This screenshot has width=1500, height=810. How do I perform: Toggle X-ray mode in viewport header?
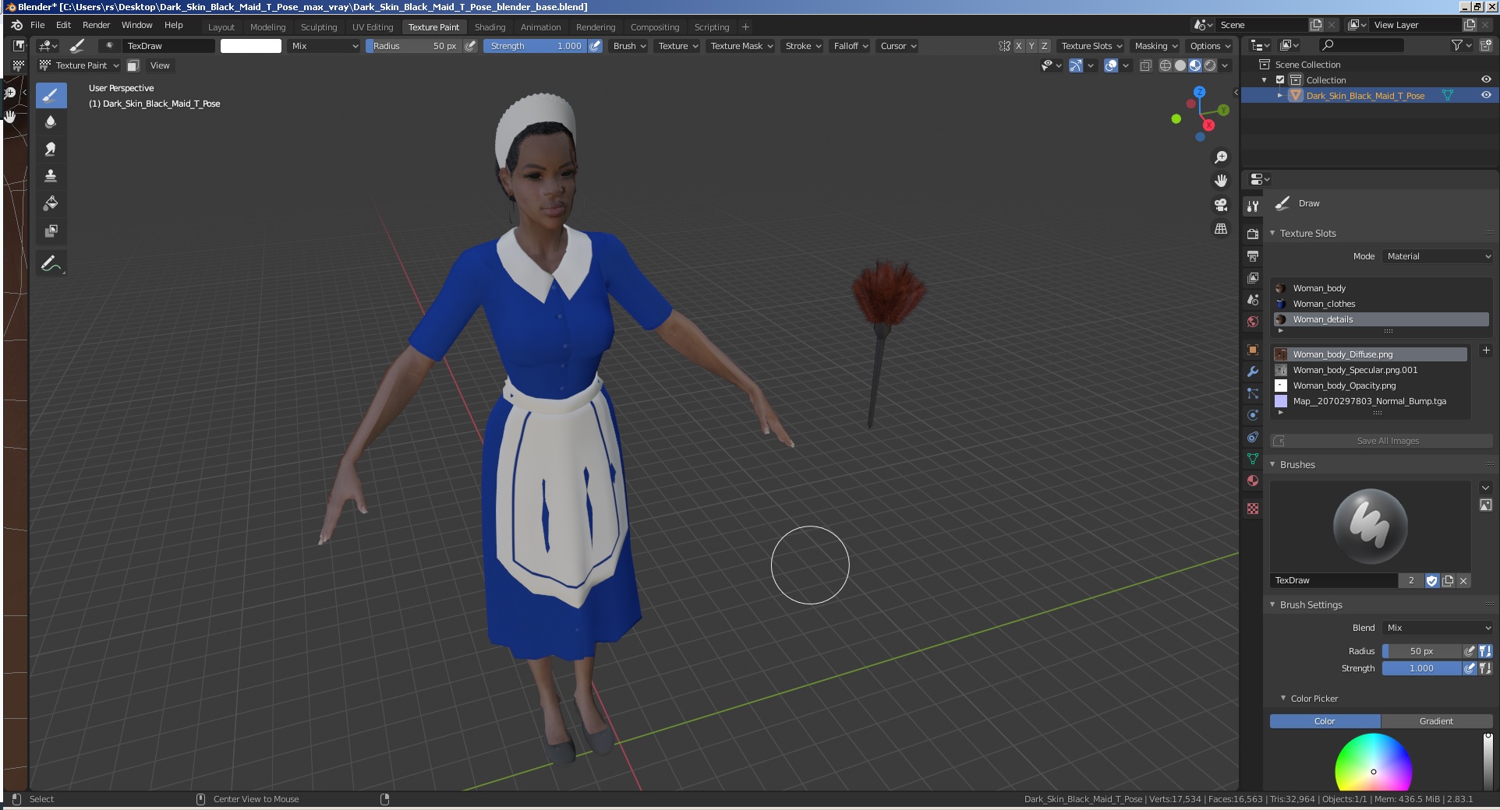pos(1145,65)
